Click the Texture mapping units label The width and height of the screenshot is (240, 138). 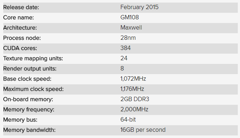click(x=33, y=58)
